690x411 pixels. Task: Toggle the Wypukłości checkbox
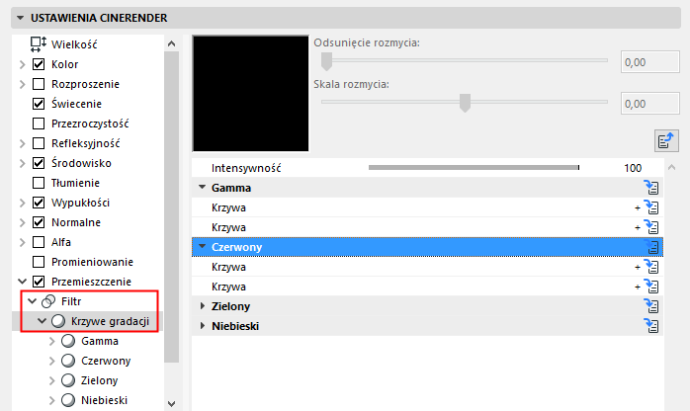coord(39,203)
